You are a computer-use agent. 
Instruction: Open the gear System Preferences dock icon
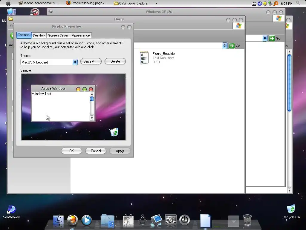click(170, 220)
